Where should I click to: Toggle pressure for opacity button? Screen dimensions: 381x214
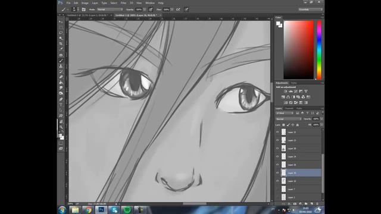point(151,10)
